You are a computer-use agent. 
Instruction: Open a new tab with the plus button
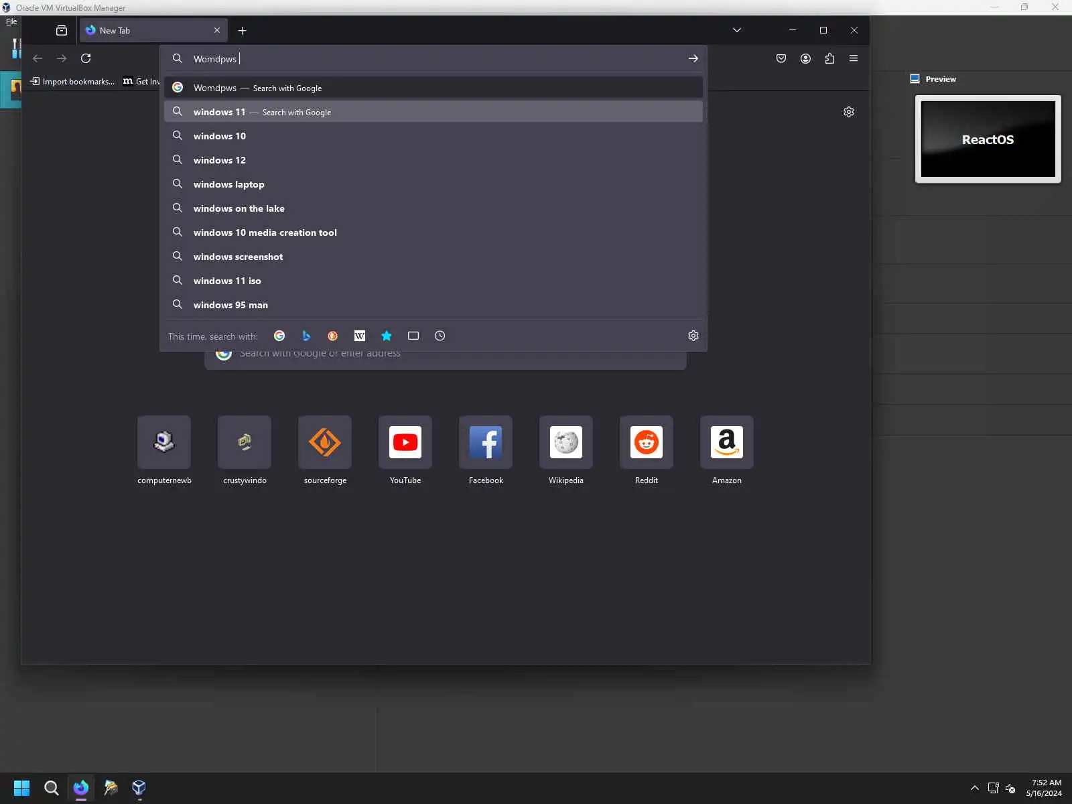(x=243, y=30)
